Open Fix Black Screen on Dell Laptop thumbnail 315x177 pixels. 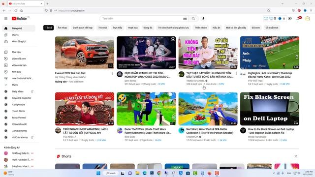270,109
